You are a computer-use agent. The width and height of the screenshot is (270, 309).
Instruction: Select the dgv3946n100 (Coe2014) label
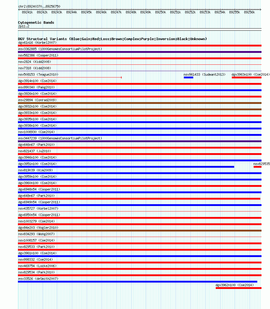tap(37, 157)
